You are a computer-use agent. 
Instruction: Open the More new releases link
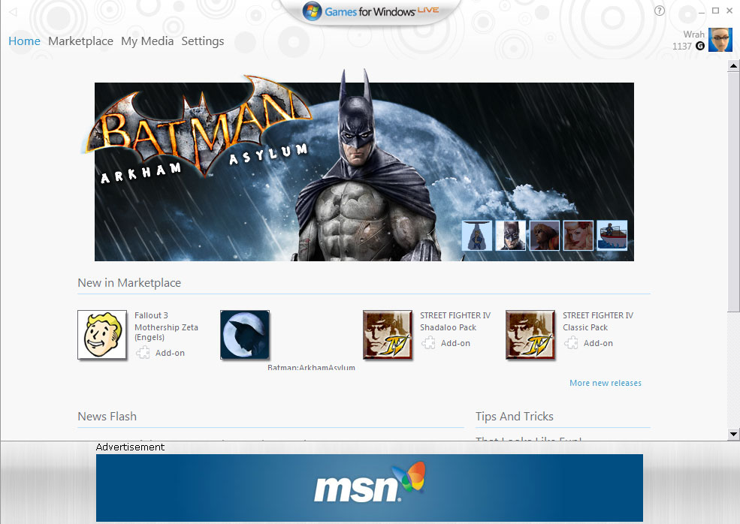[x=606, y=383]
